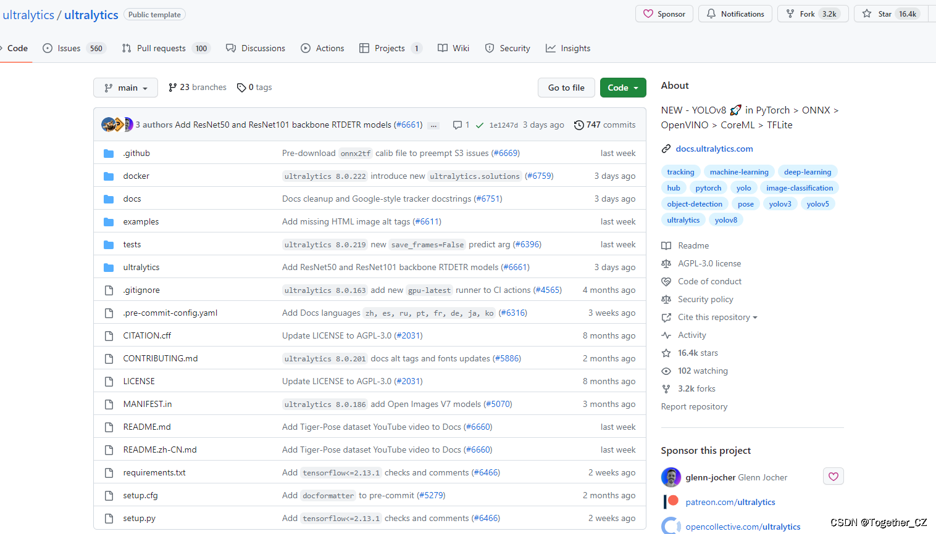
Task: Open the green Code dropdown button
Action: (623, 88)
